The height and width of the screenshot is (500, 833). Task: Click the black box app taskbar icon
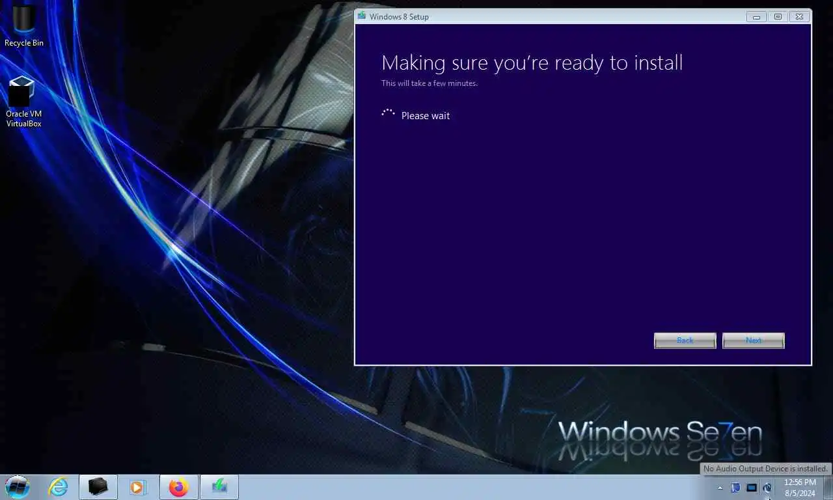pyautogui.click(x=98, y=487)
